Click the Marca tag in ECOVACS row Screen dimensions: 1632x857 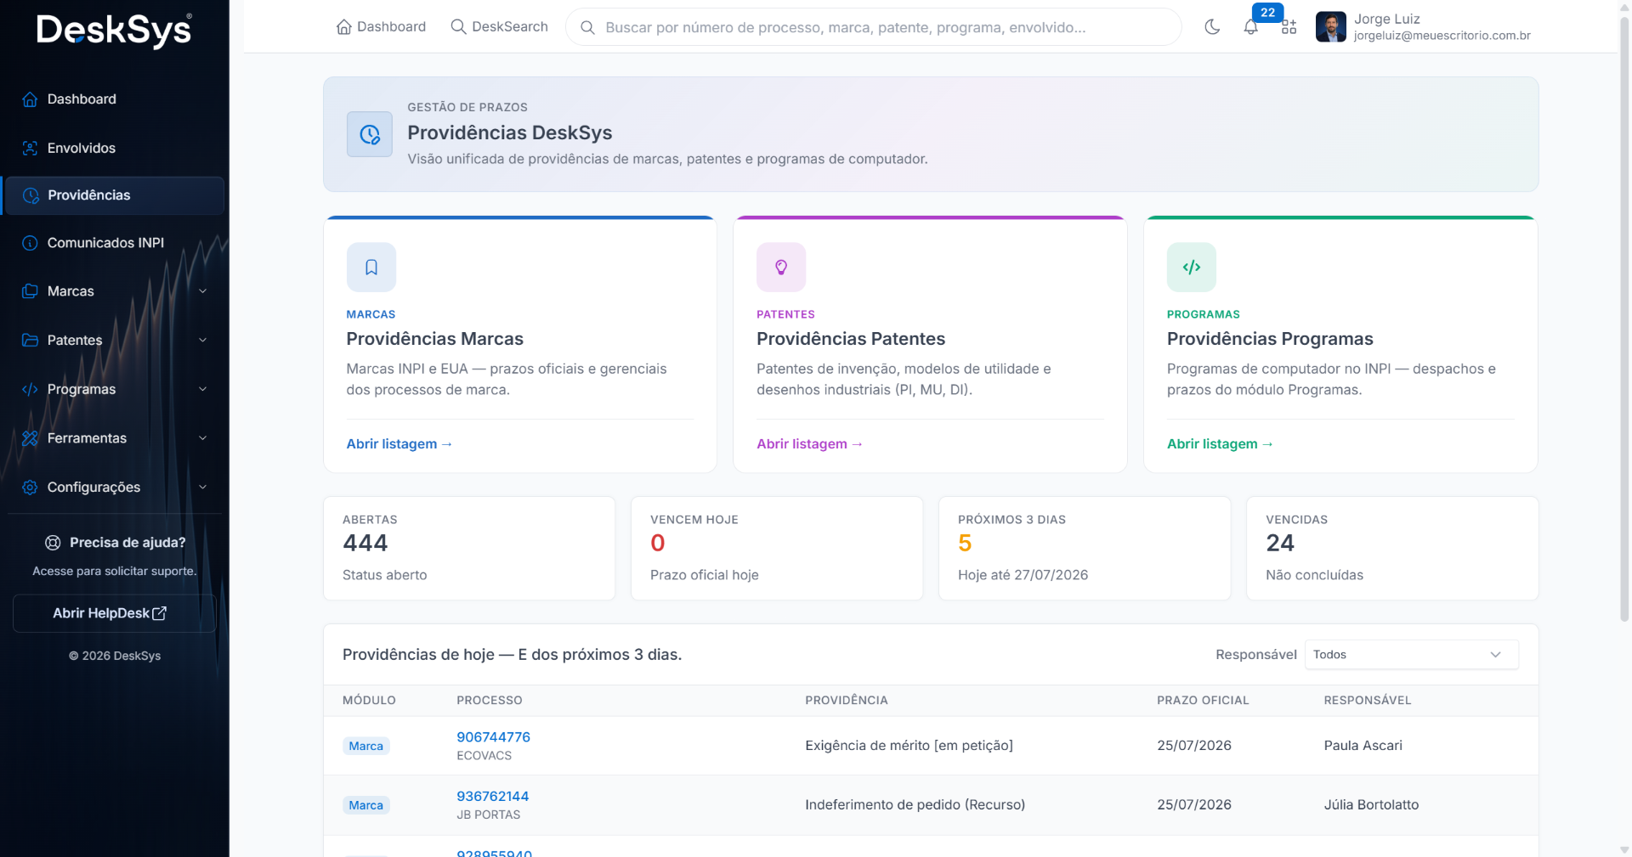point(365,747)
